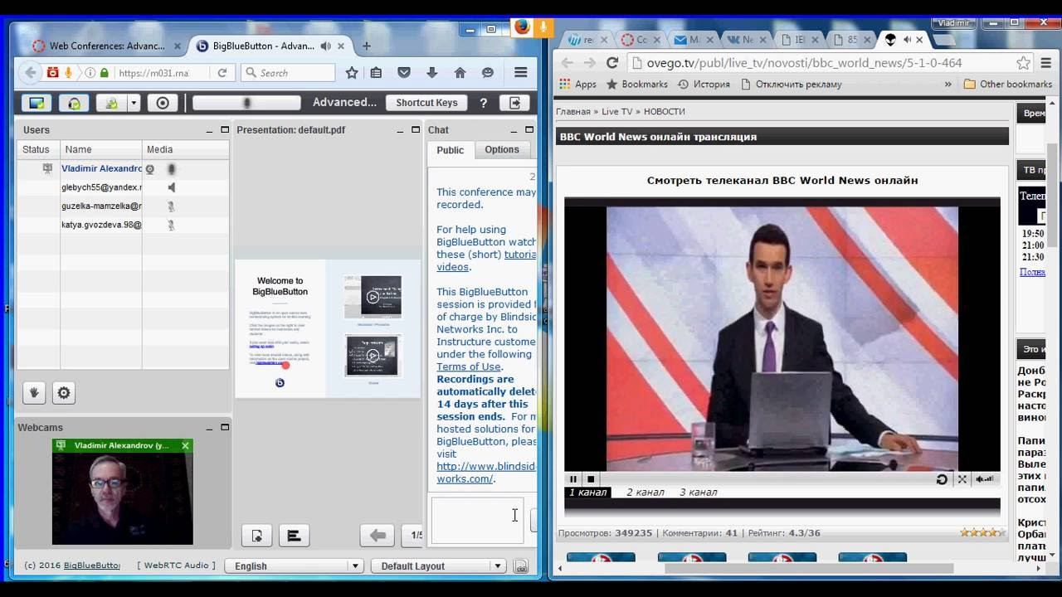The image size is (1062, 597).
Task: Toggle fullscreen on the video player
Action: pos(962,478)
